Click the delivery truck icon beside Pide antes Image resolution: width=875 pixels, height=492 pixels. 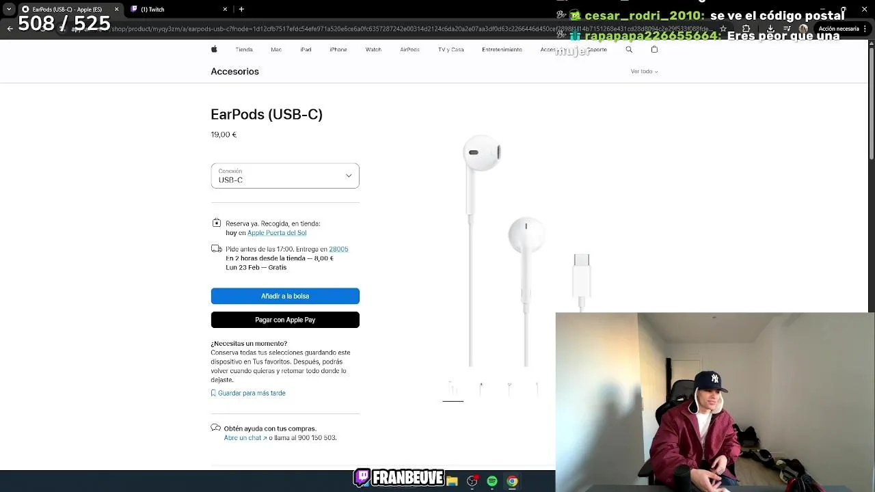click(217, 249)
